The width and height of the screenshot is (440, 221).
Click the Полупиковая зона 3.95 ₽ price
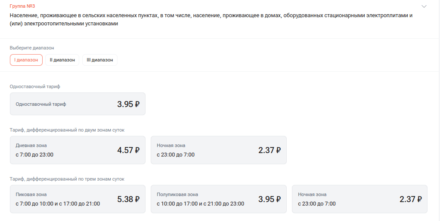(x=270, y=200)
